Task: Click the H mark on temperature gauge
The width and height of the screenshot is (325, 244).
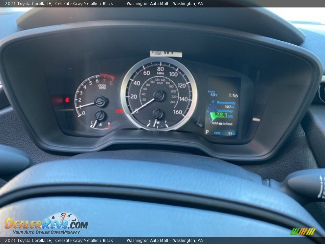Action: point(109,123)
